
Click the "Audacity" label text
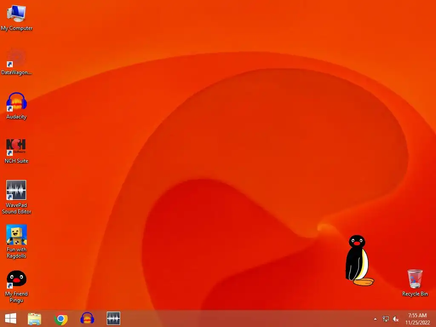(x=17, y=117)
